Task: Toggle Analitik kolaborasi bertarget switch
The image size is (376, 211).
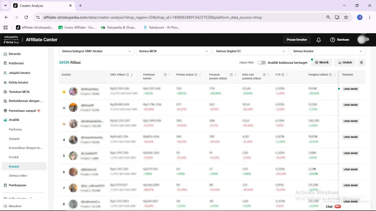Action: tap(262, 63)
